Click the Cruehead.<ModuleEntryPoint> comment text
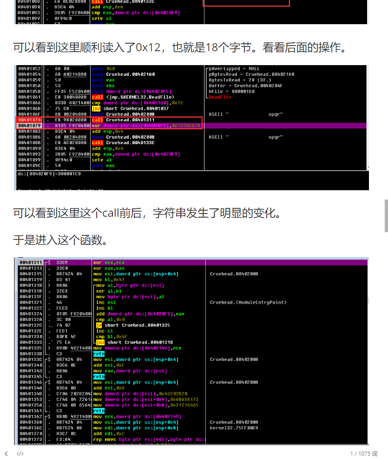This screenshot has height=460, width=388. click(x=248, y=302)
